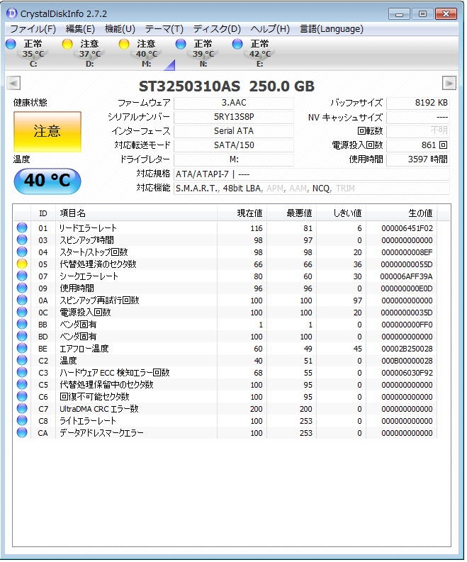Open the テーマ(T) menu
This screenshot has height=562, width=467.
(x=164, y=28)
